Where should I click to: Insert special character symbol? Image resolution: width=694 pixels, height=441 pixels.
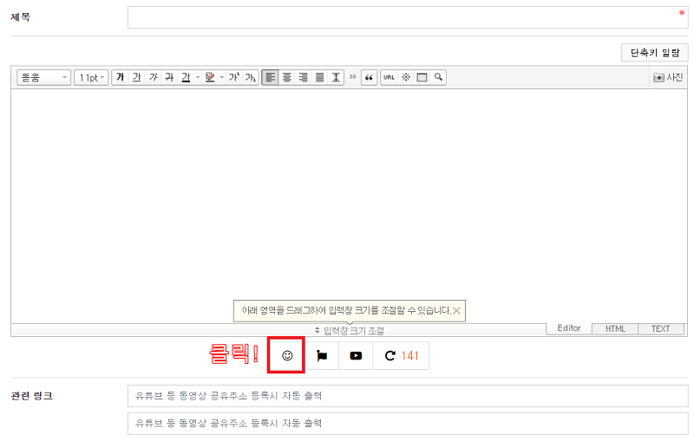406,77
